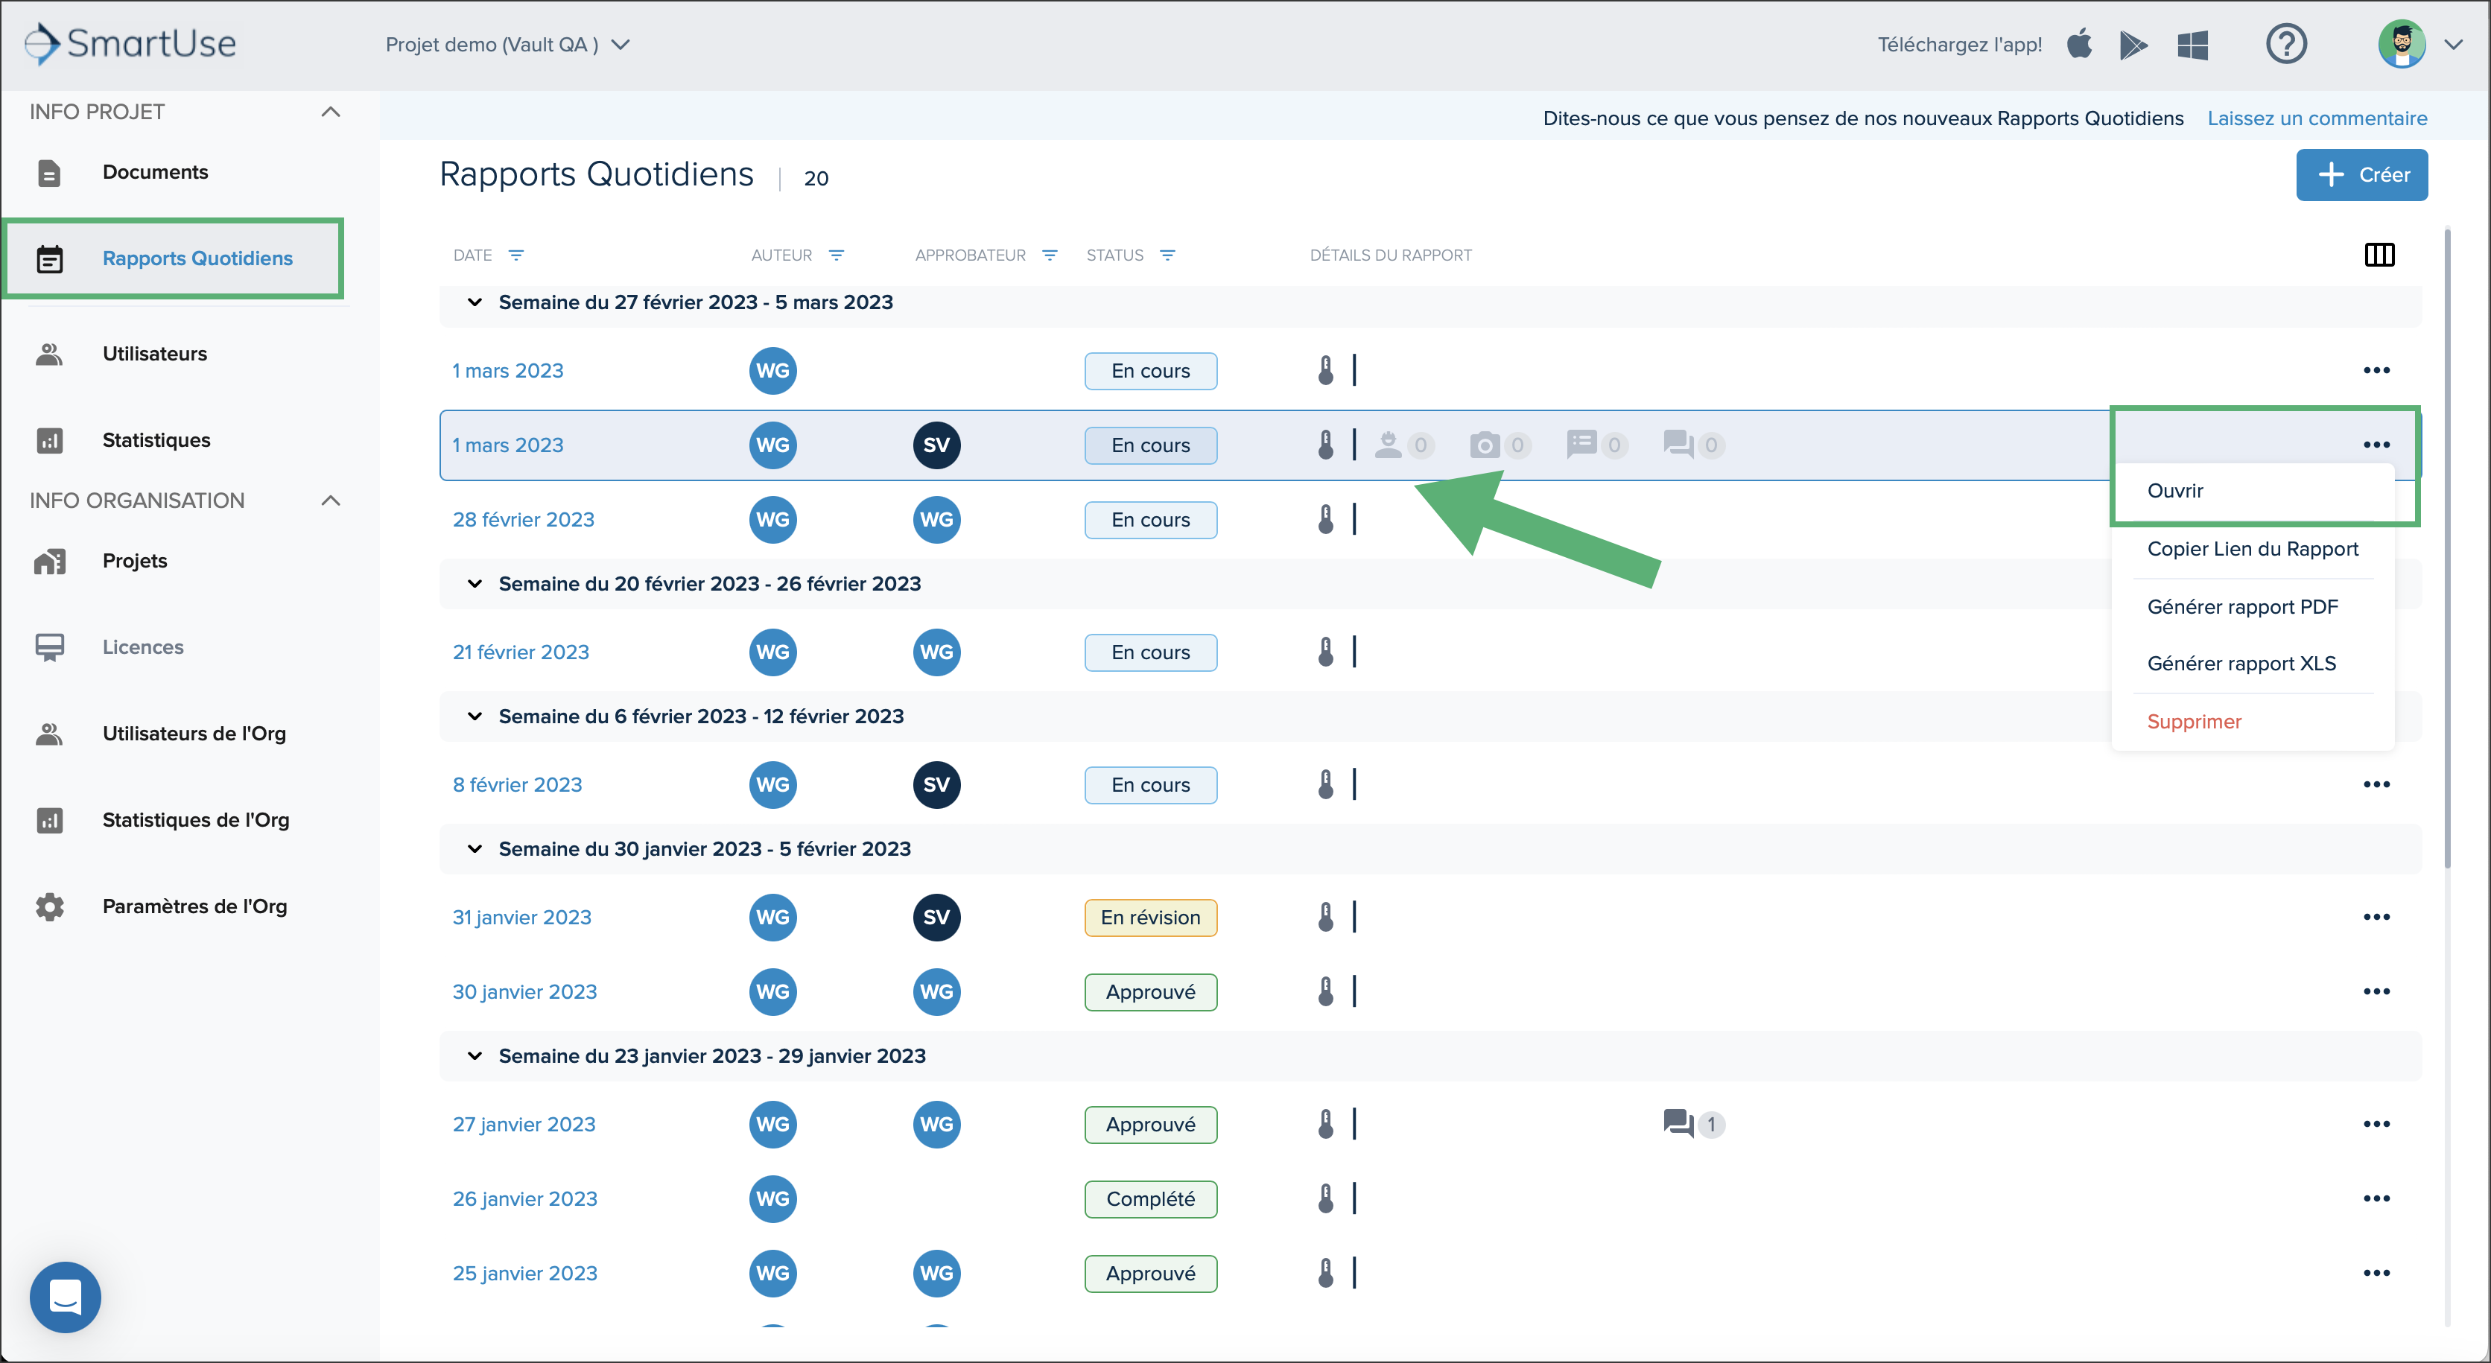
Task: Select Ouvrir in the context menu
Action: (2175, 490)
